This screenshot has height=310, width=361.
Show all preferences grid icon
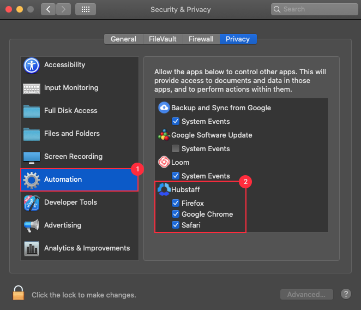[86, 9]
